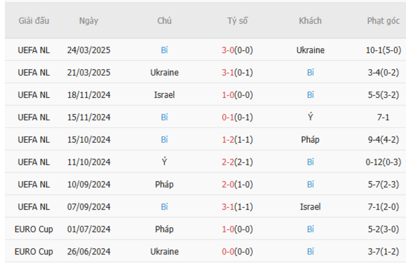Click away team Pháp on 15/10/2024

310,140
